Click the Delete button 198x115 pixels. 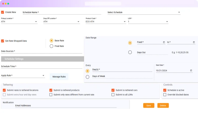coord(163,105)
